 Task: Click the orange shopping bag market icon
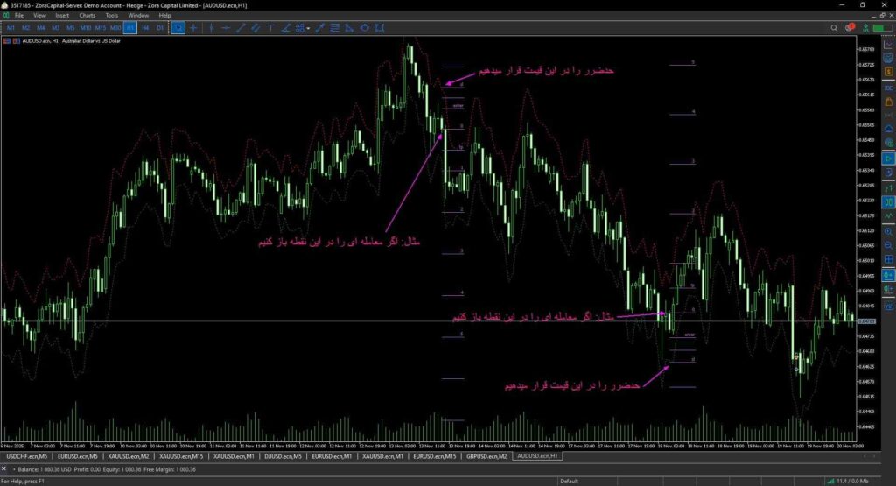(x=888, y=102)
